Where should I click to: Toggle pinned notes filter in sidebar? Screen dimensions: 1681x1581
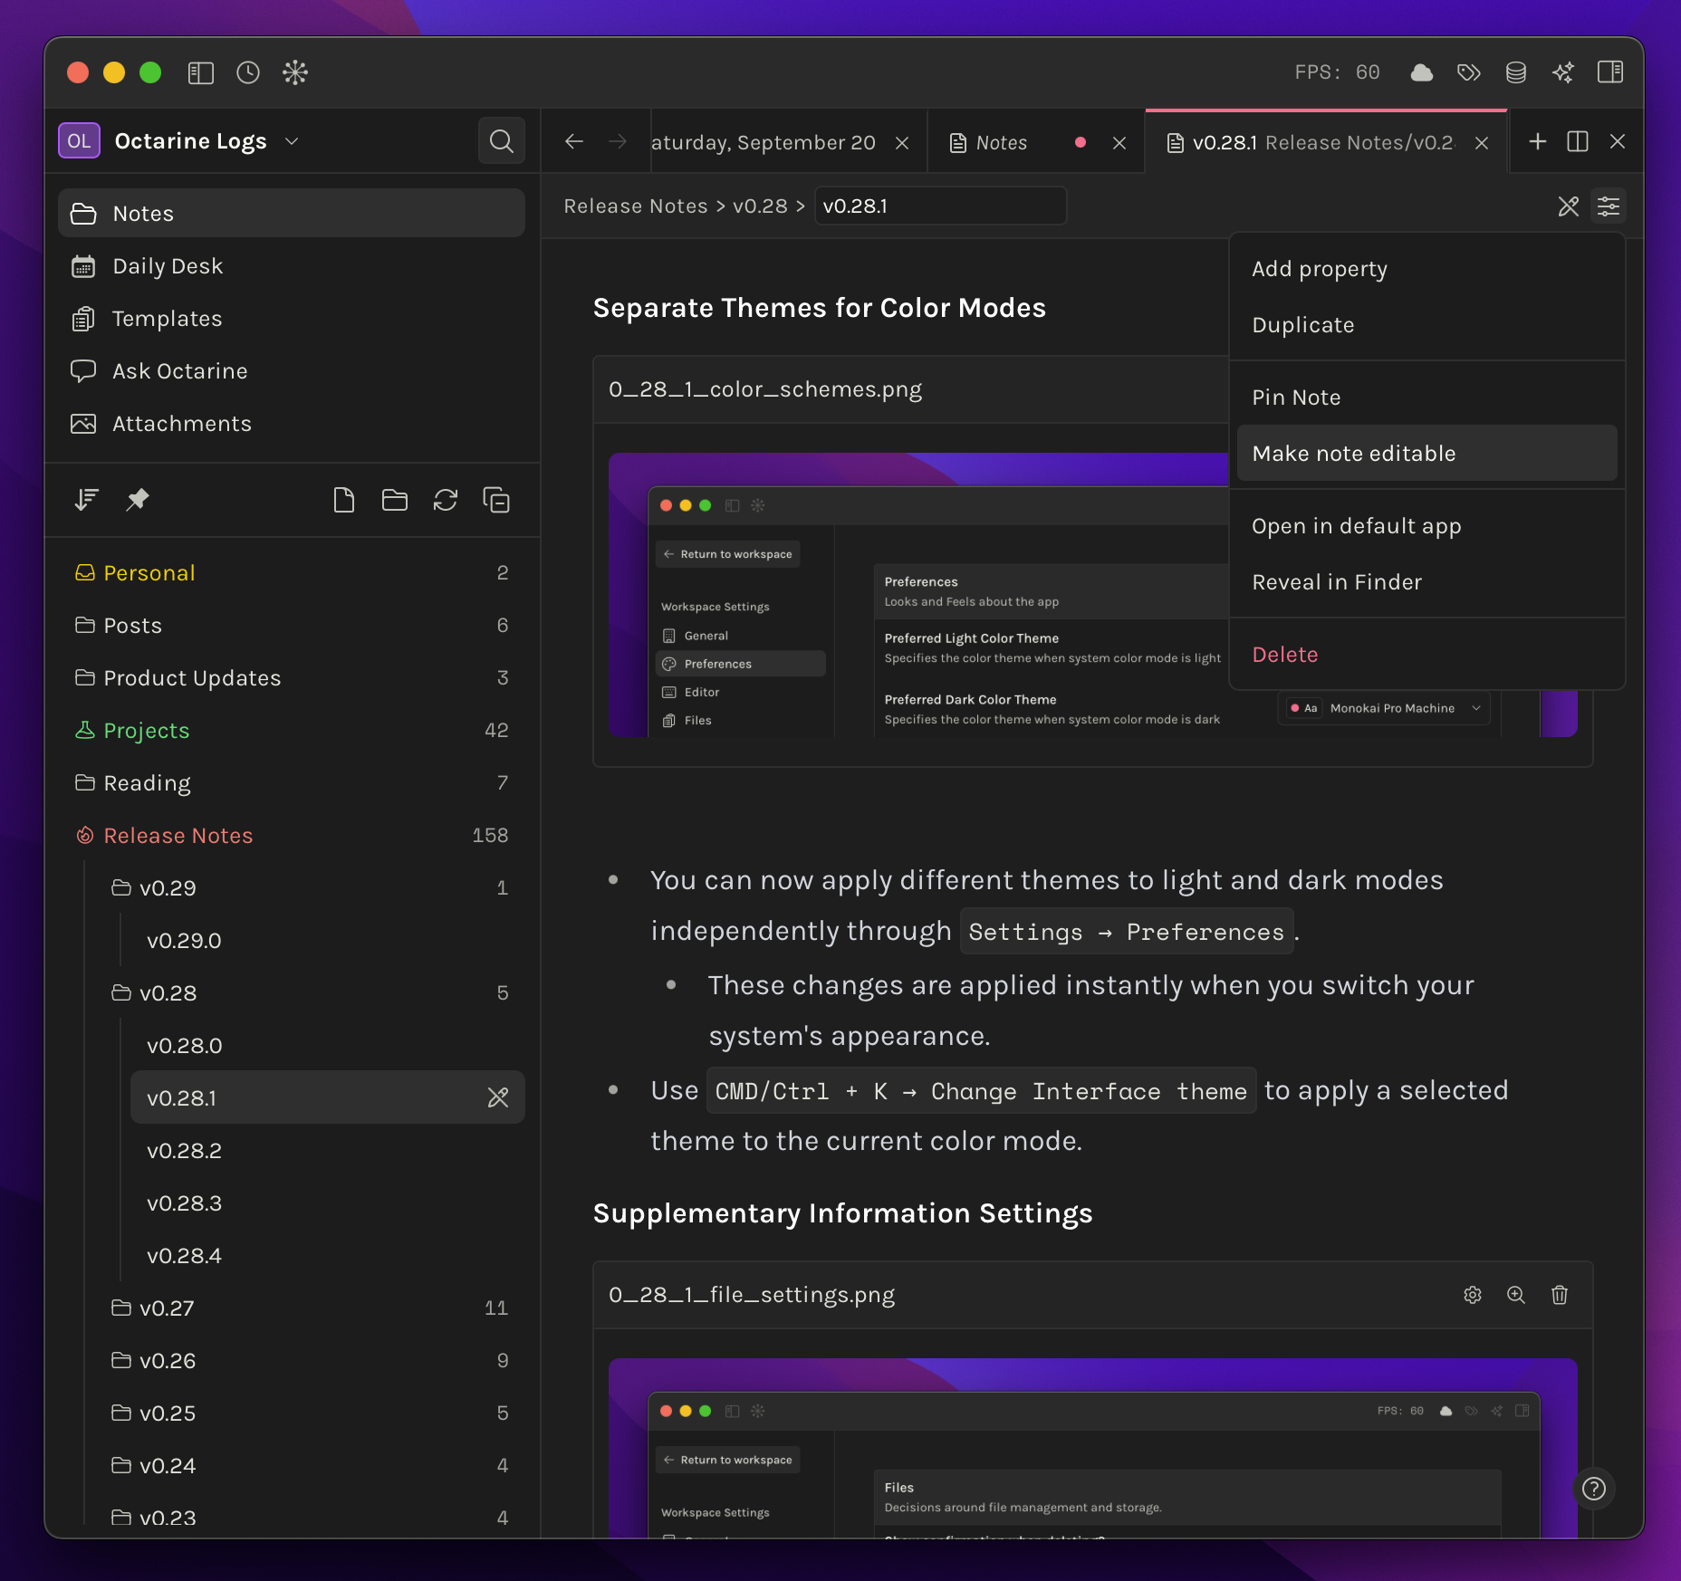[137, 500]
